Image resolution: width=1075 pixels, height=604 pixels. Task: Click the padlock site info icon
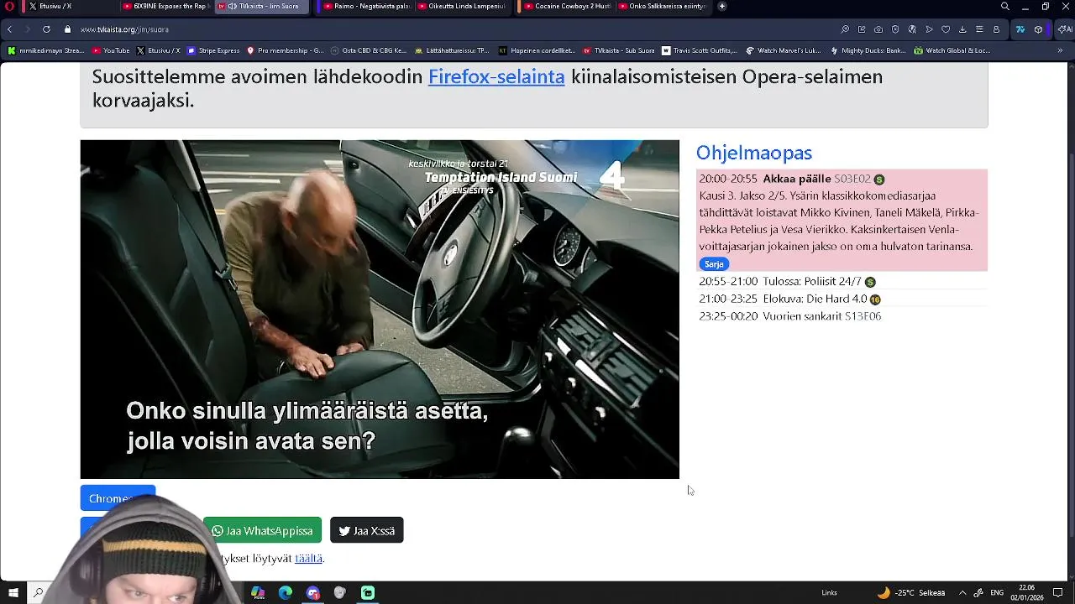(x=68, y=29)
